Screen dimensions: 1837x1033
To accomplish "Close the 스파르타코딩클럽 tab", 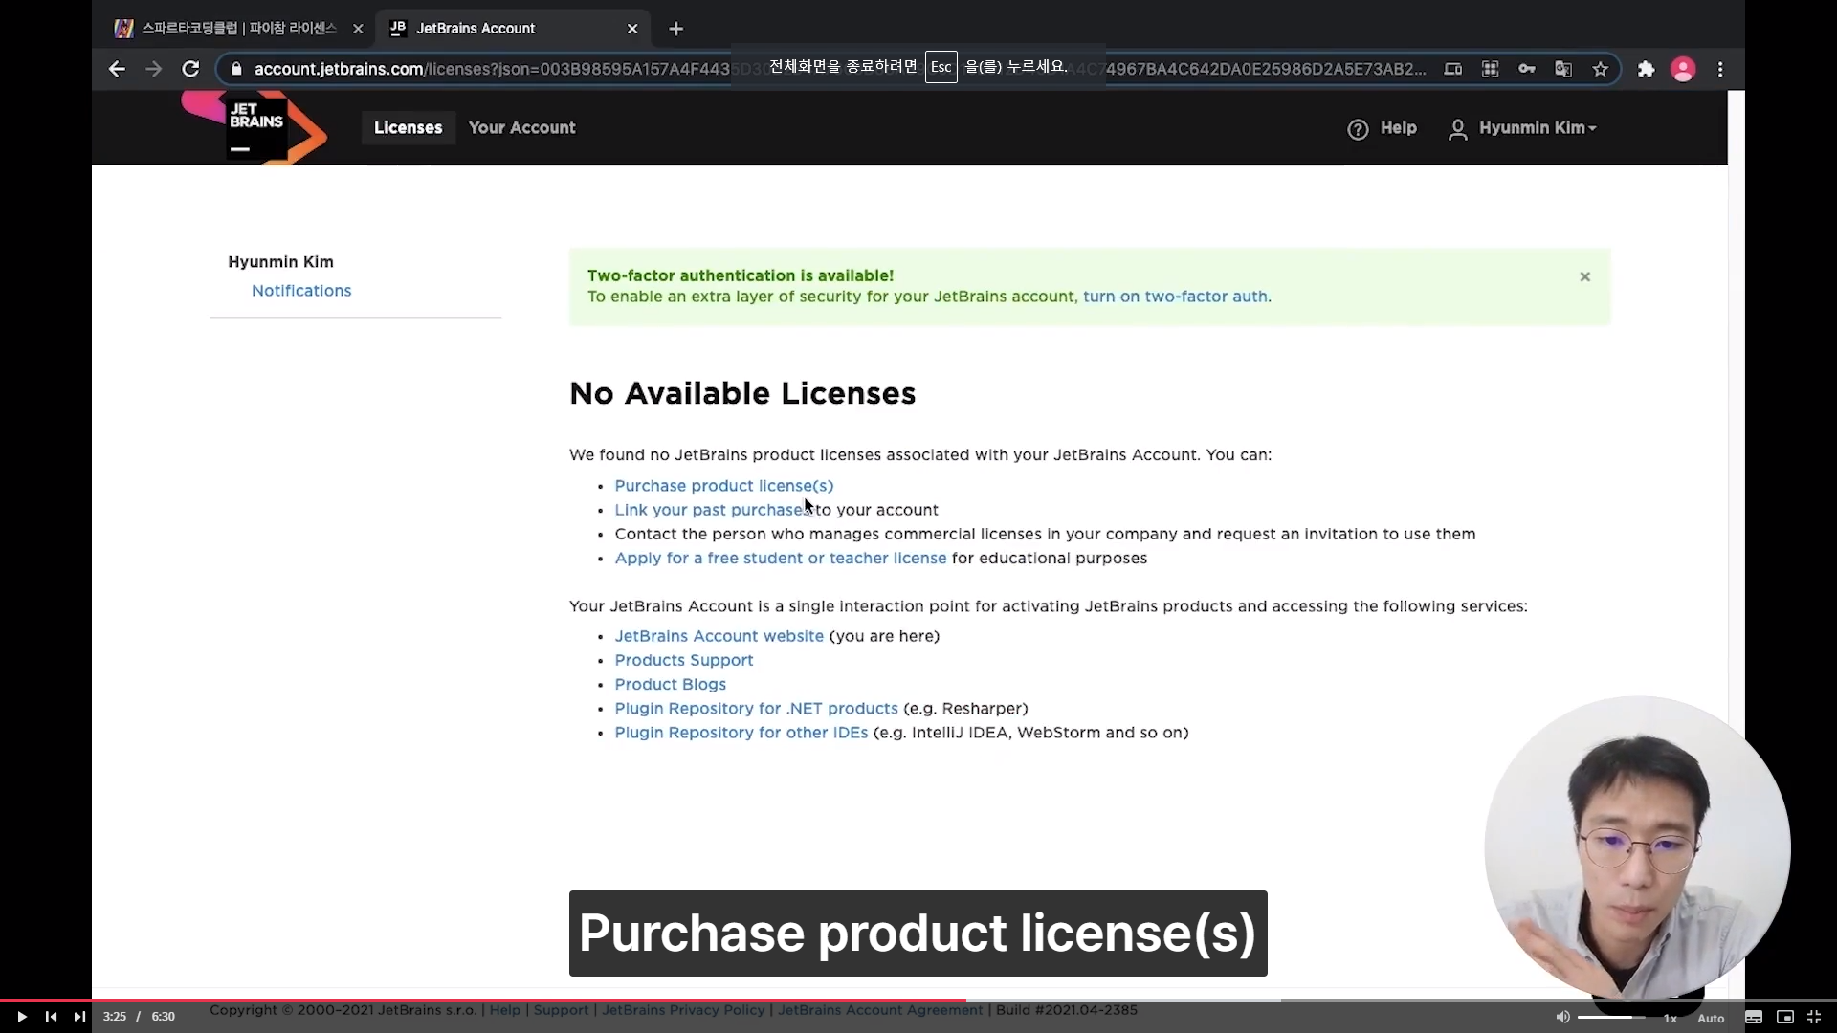I will click(x=358, y=29).
